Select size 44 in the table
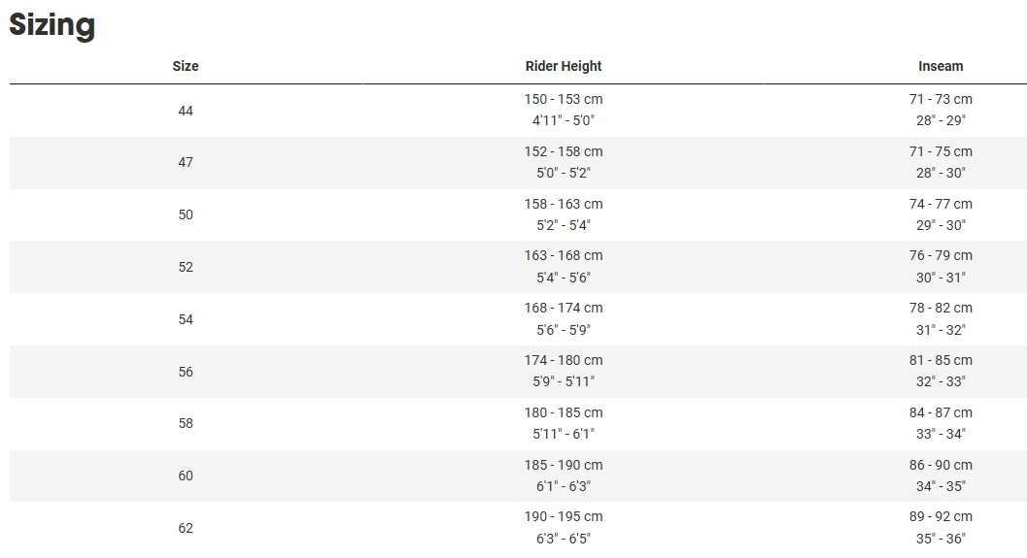This screenshot has width=1027, height=558. coord(186,111)
